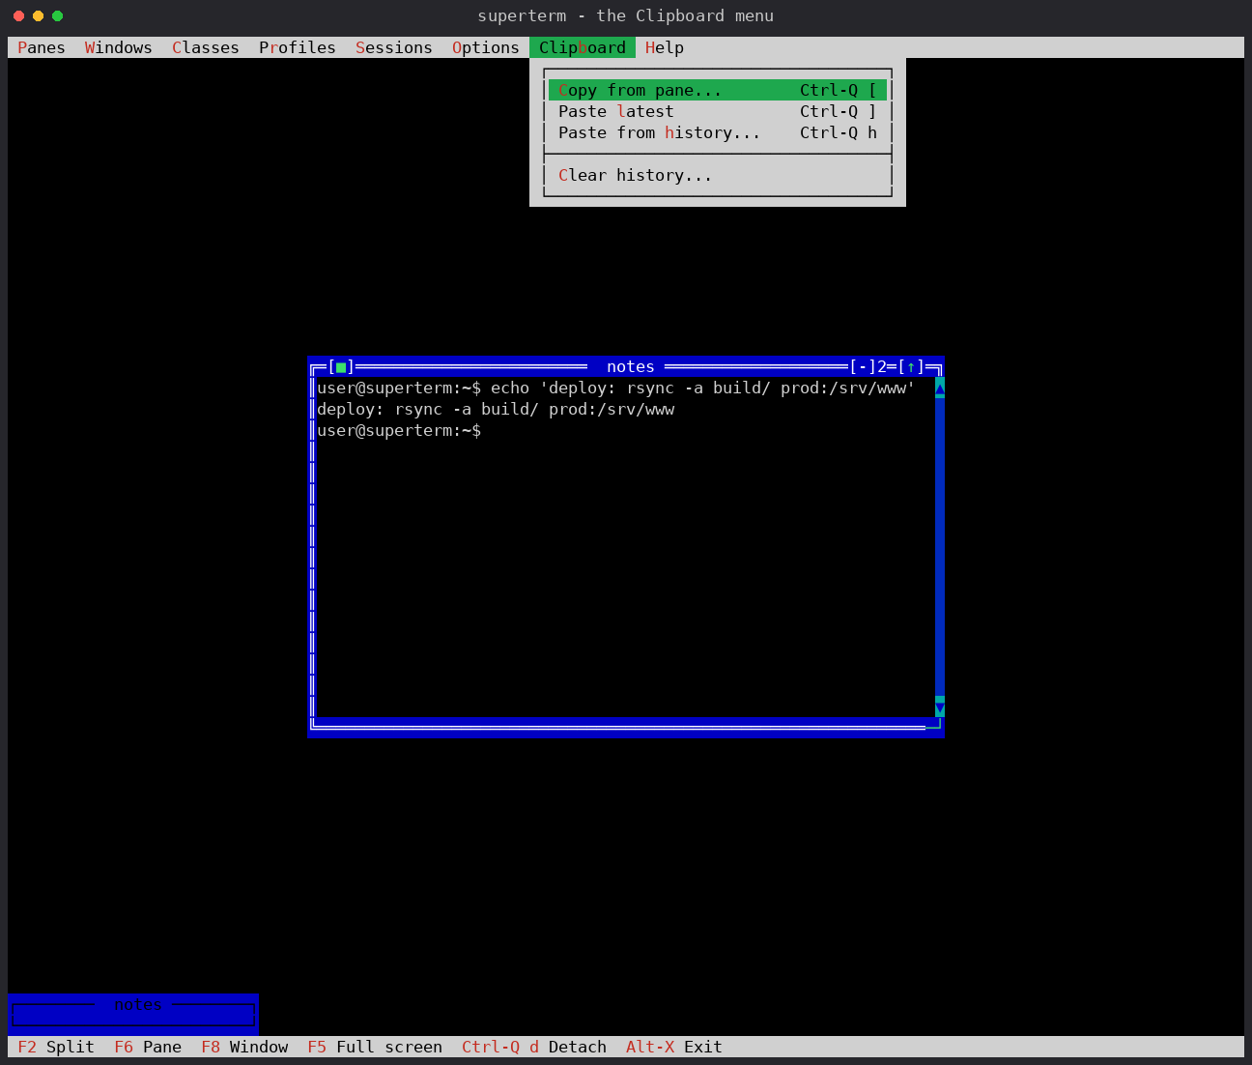The image size is (1252, 1065).
Task: Click the green zoom button of the superterm window
Action: click(x=57, y=15)
